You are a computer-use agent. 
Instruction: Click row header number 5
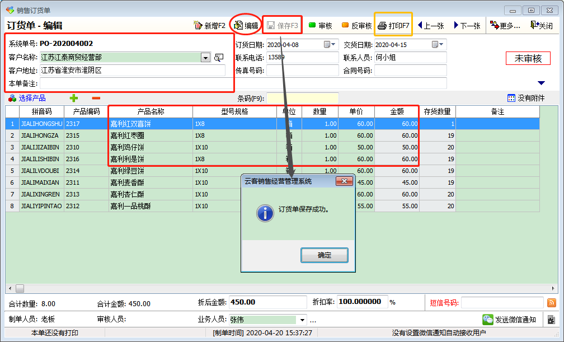[12, 171]
